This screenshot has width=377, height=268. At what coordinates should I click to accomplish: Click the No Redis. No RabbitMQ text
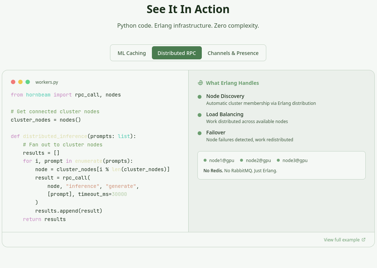[240, 170]
